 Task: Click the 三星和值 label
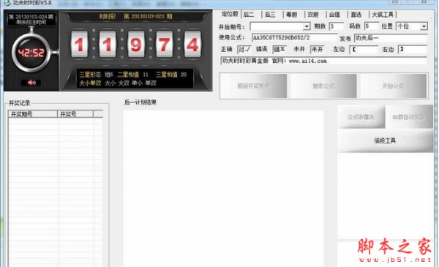click(x=167, y=75)
